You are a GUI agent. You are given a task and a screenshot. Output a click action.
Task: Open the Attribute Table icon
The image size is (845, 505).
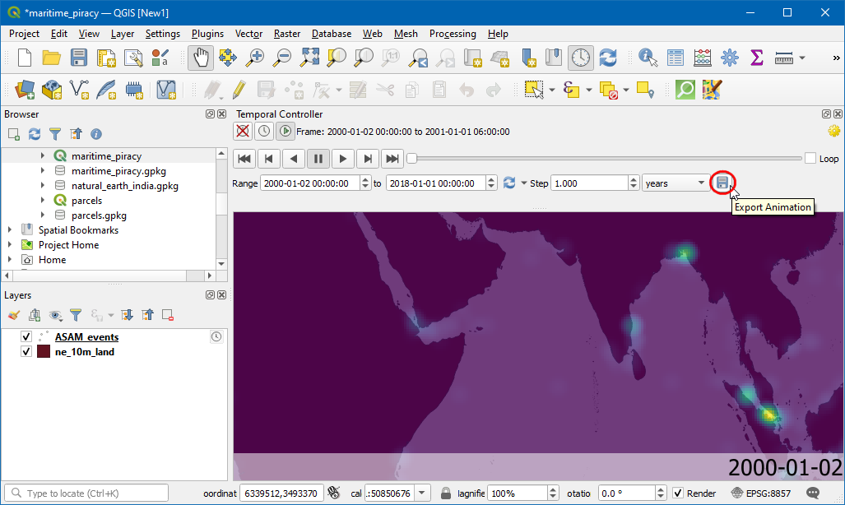pyautogui.click(x=675, y=58)
